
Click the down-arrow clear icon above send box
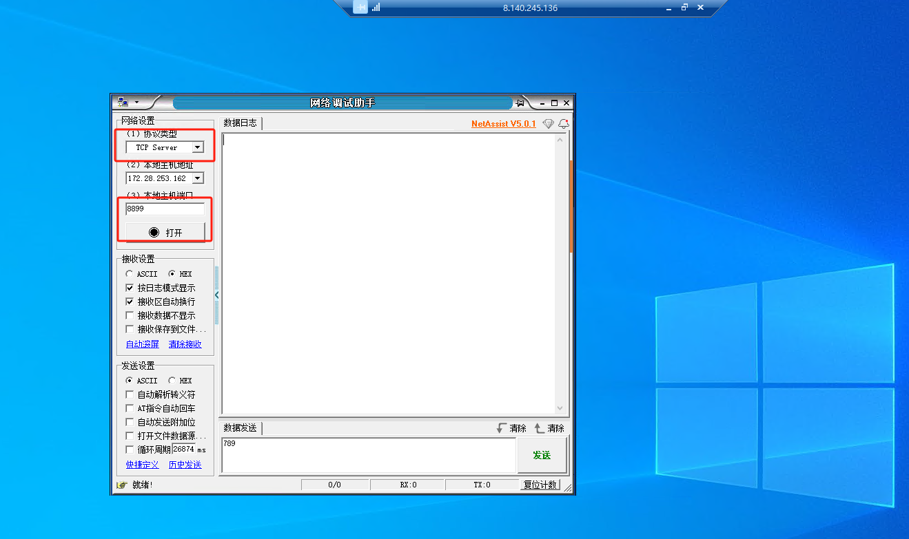pyautogui.click(x=502, y=428)
